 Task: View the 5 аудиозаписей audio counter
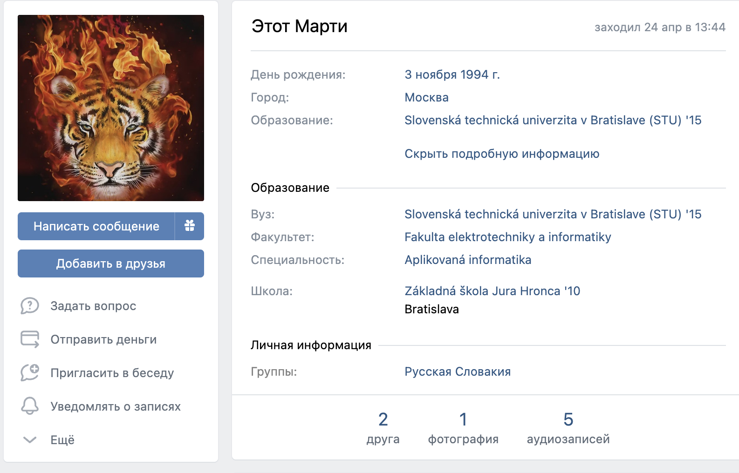pos(568,427)
